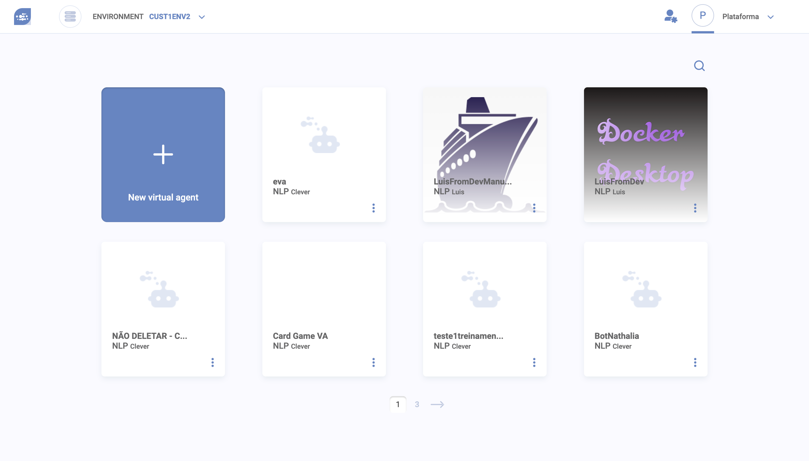The image size is (809, 461).
Task: Click the next page arrow
Action: point(437,404)
